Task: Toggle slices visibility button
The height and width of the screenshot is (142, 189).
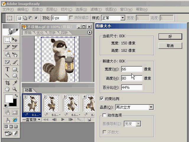Action: pos(15,112)
